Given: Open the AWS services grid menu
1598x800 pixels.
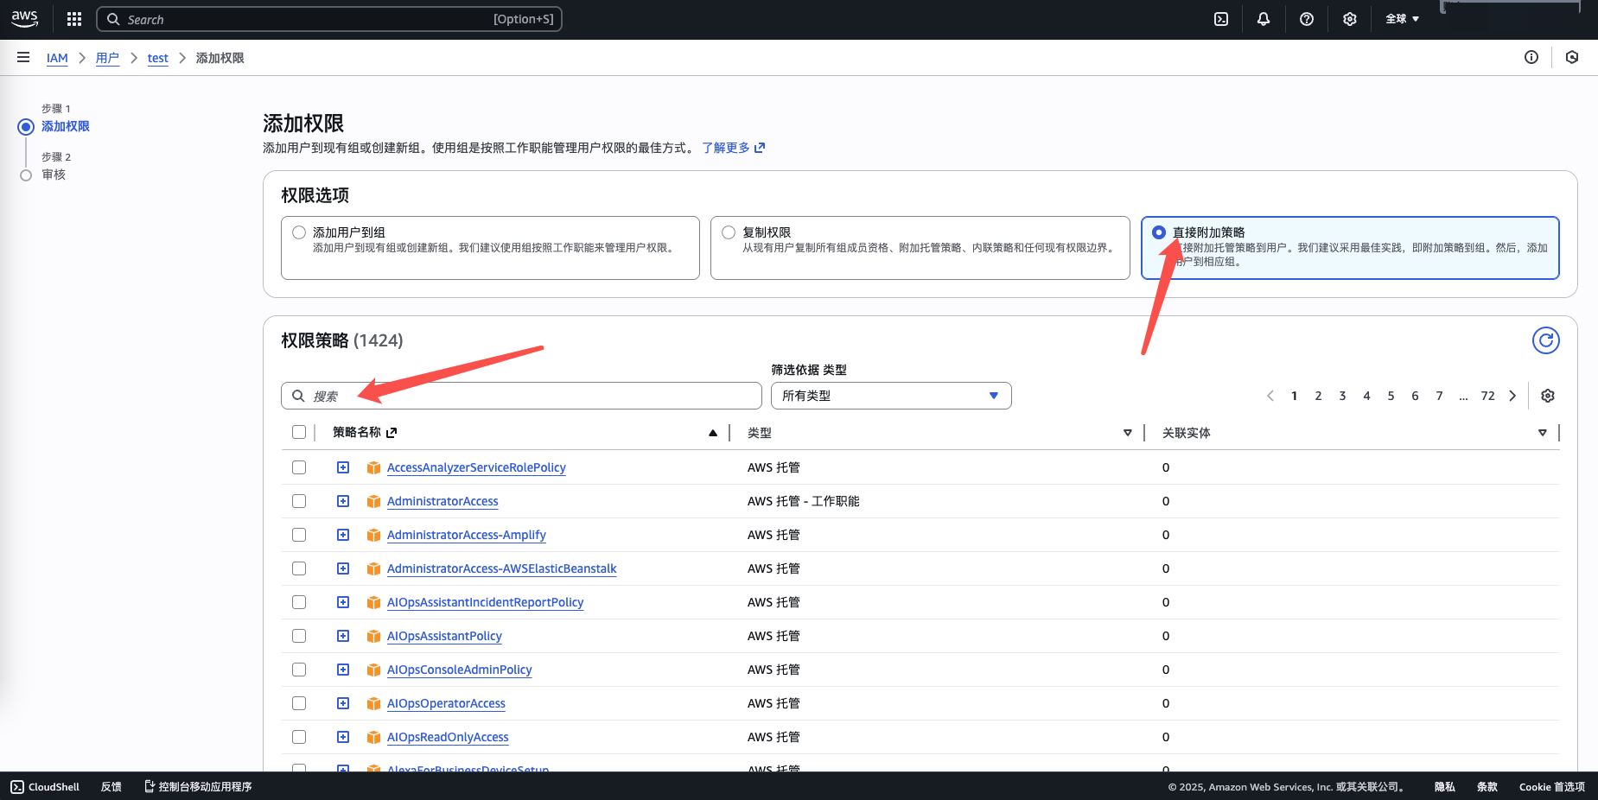Looking at the screenshot, I should click(x=74, y=19).
